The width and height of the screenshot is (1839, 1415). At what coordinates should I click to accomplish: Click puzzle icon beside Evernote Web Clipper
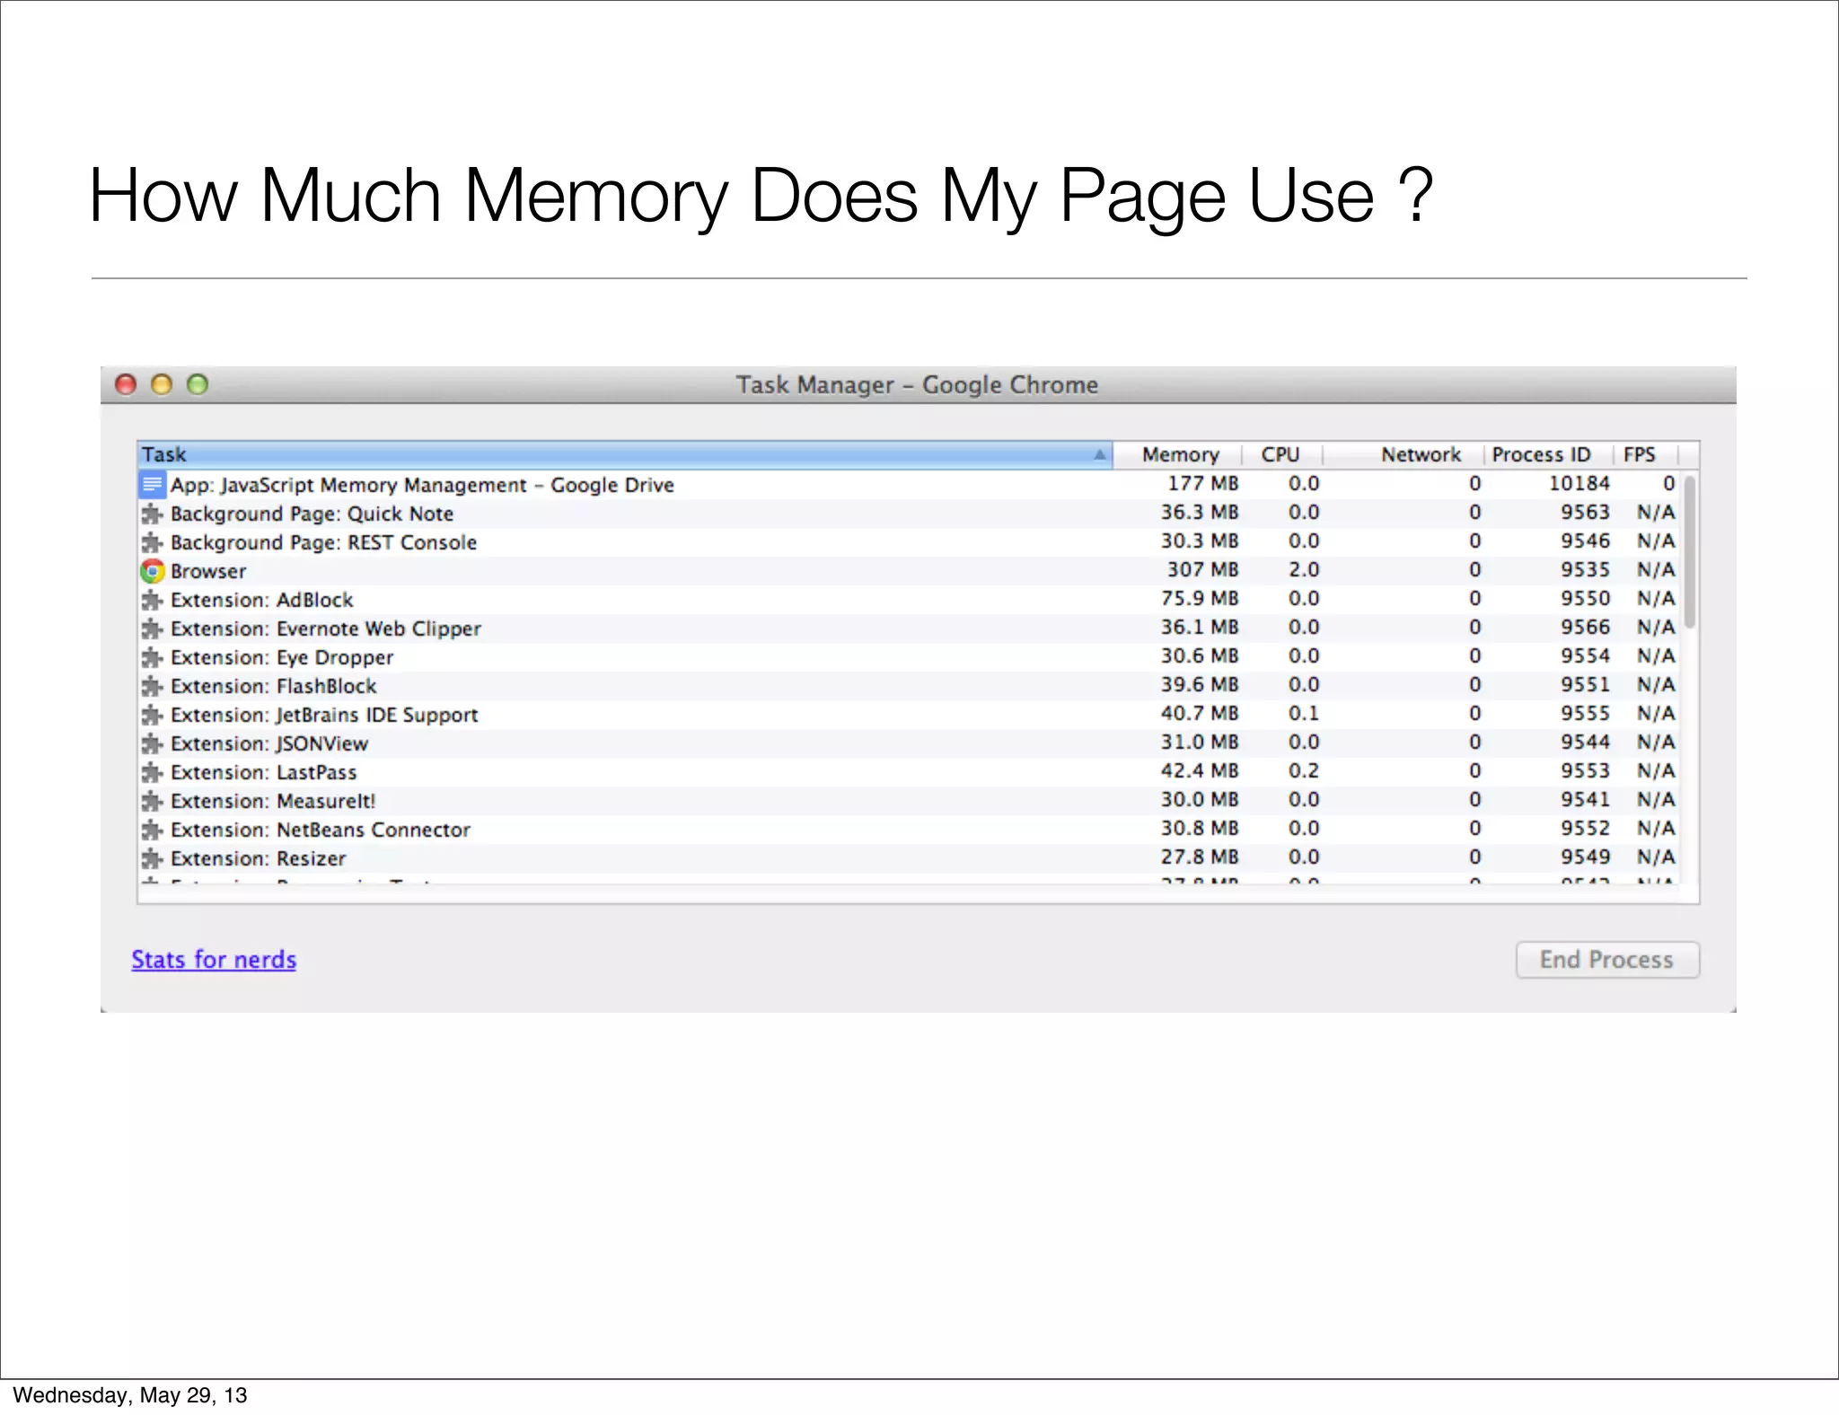point(153,628)
